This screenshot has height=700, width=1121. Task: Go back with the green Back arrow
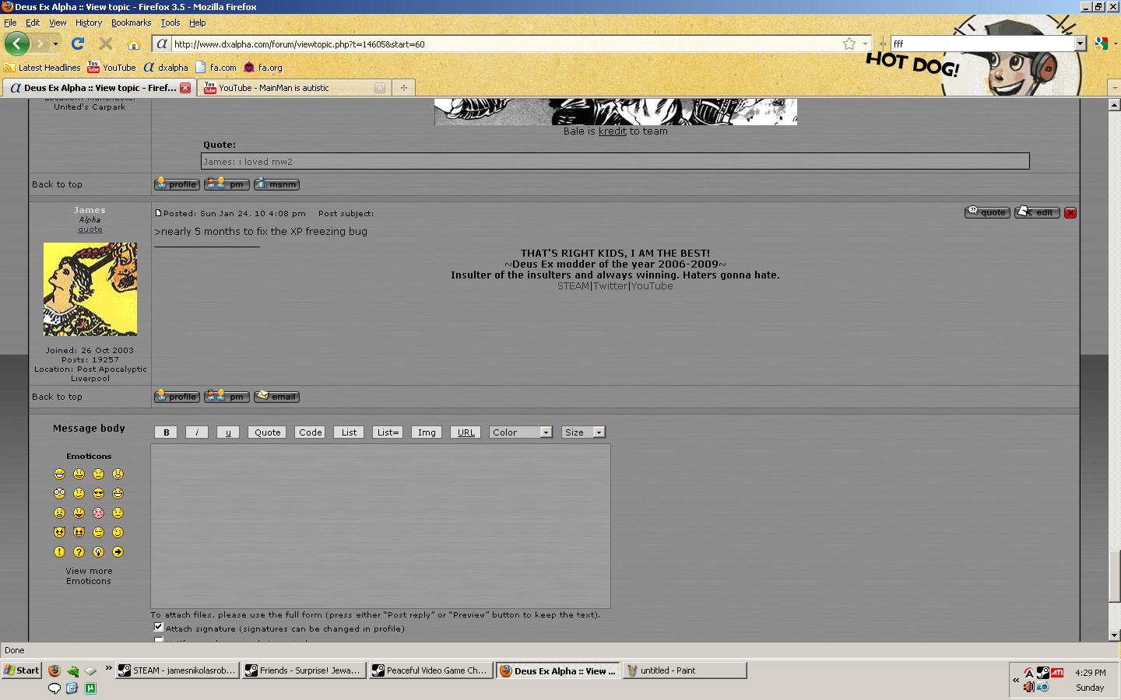pyautogui.click(x=17, y=44)
